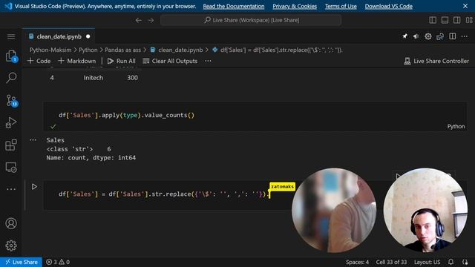475x267 pixels.
Task: Click the megaphone icon in editor actions
Action: tap(416, 36)
